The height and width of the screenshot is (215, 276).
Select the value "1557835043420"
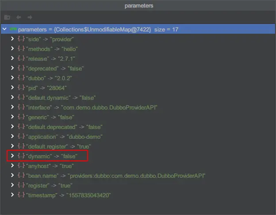point(88,195)
